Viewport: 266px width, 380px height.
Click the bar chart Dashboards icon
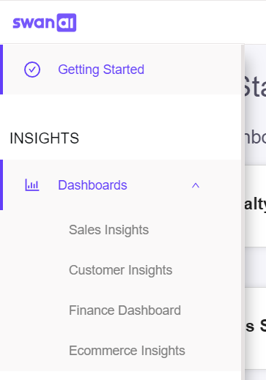[x=32, y=185]
